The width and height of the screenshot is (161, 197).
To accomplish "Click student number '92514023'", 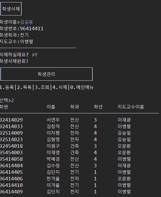I will click(x=11, y=139).
